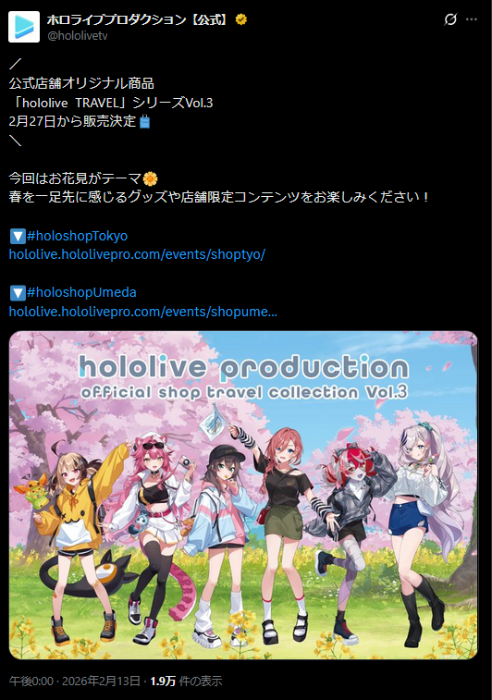This screenshot has width=492, height=700.
Task: Follow the shoptyo events link
Action: (137, 254)
